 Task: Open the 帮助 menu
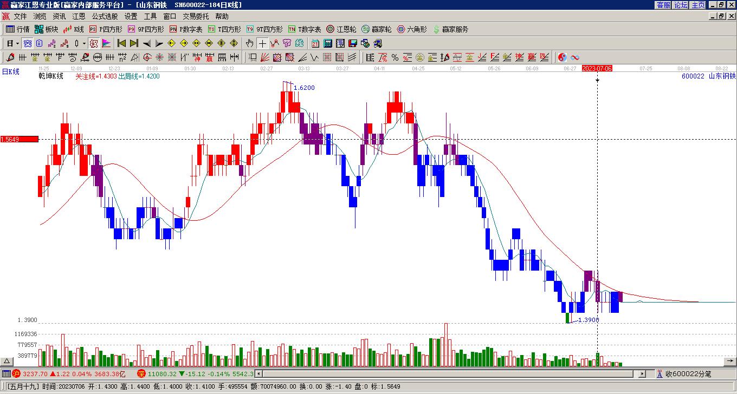(222, 16)
